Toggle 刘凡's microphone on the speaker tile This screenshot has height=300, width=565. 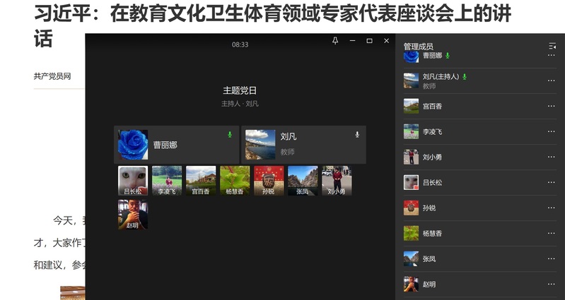(x=357, y=134)
